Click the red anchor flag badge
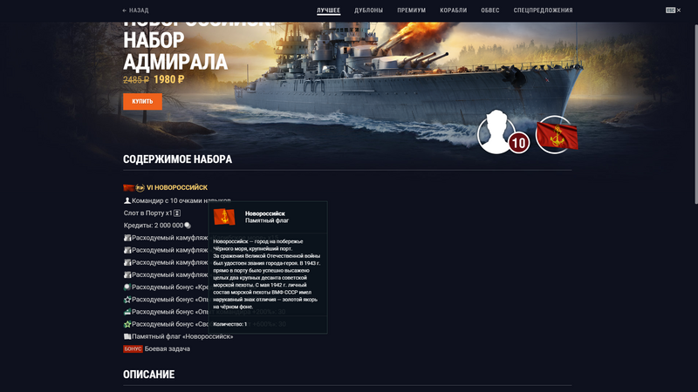The height and width of the screenshot is (392, 698). (555, 135)
